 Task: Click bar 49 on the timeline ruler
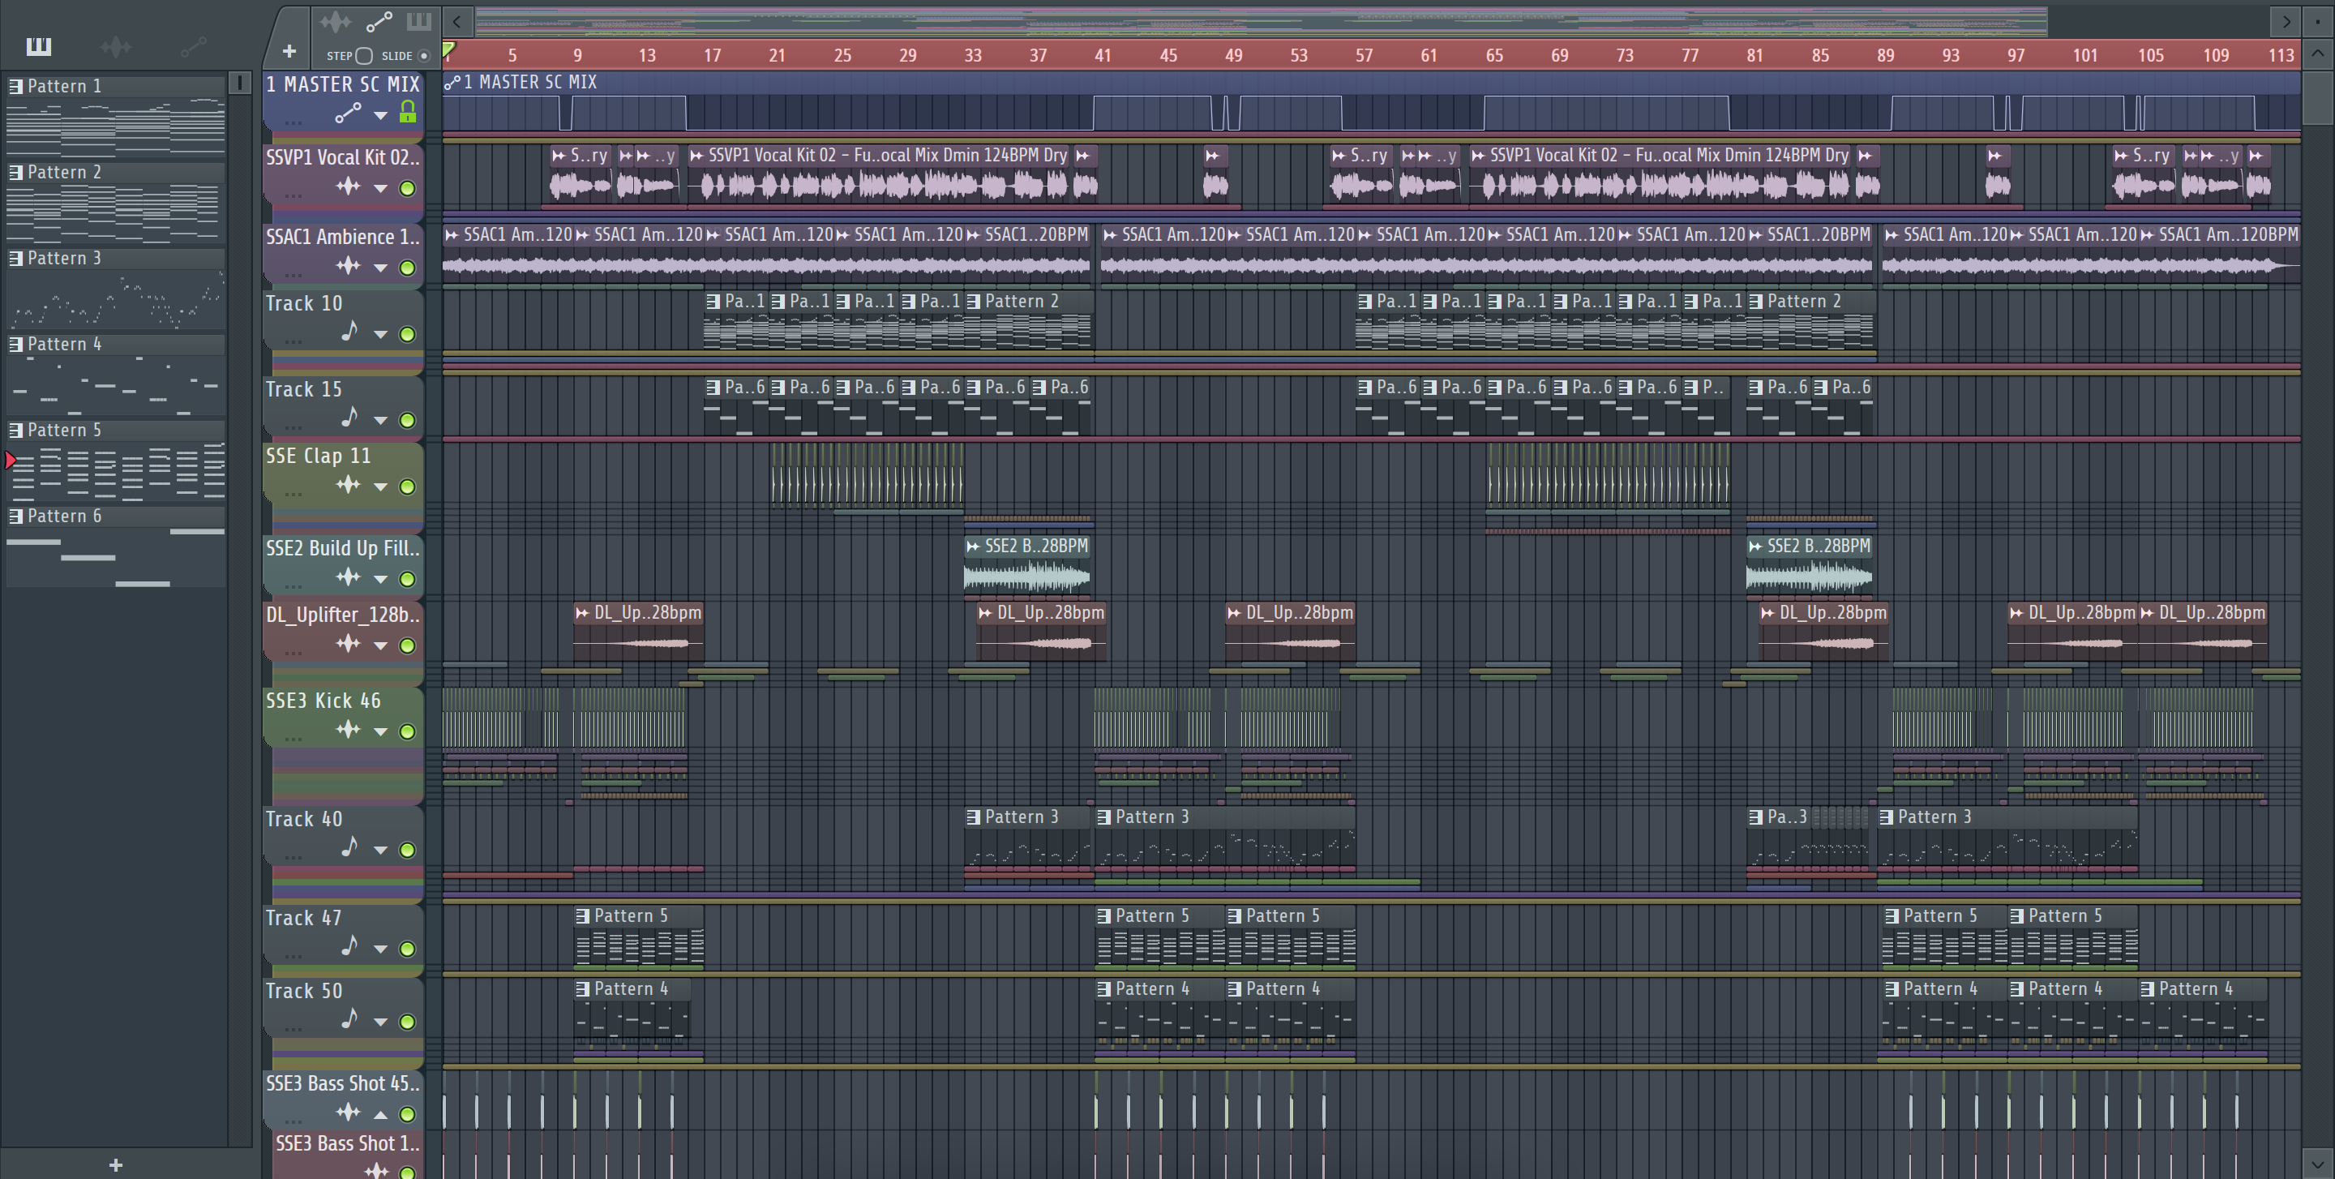pyautogui.click(x=1232, y=55)
